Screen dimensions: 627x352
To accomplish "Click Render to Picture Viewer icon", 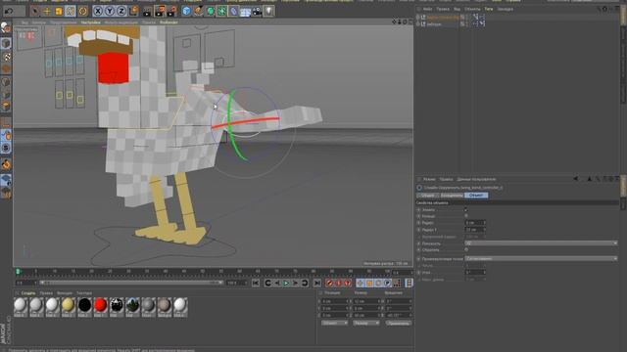I will 160,11.
